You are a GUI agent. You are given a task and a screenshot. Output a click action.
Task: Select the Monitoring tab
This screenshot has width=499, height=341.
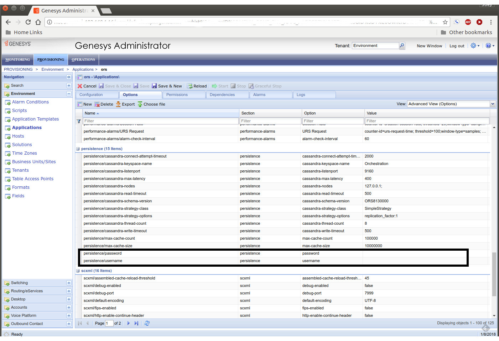coord(17,59)
